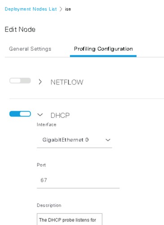Screen dimensions: 164x225
Task: Click the Port field label
Action: pyautogui.click(x=41, y=165)
